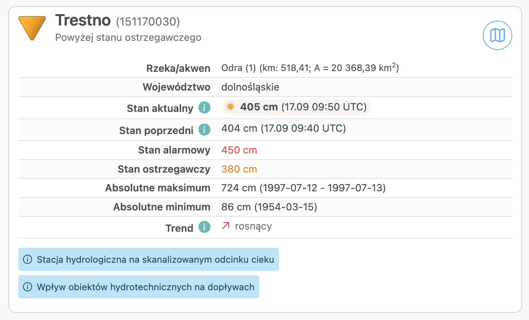This screenshot has width=529, height=320.
Task: Select the 405 cm current level reading
Action: (259, 107)
